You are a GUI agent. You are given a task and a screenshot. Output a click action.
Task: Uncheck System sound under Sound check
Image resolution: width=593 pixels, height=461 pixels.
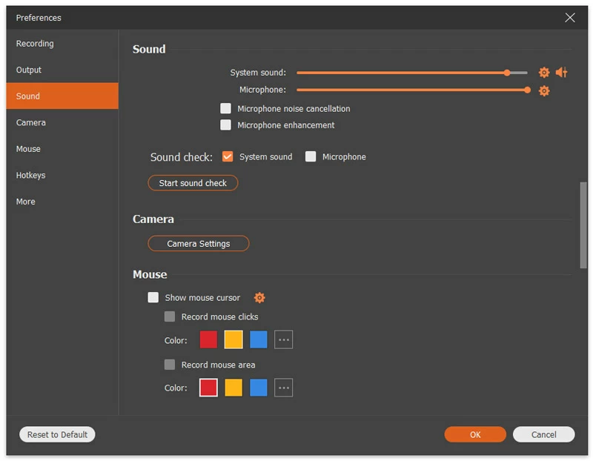coord(227,156)
